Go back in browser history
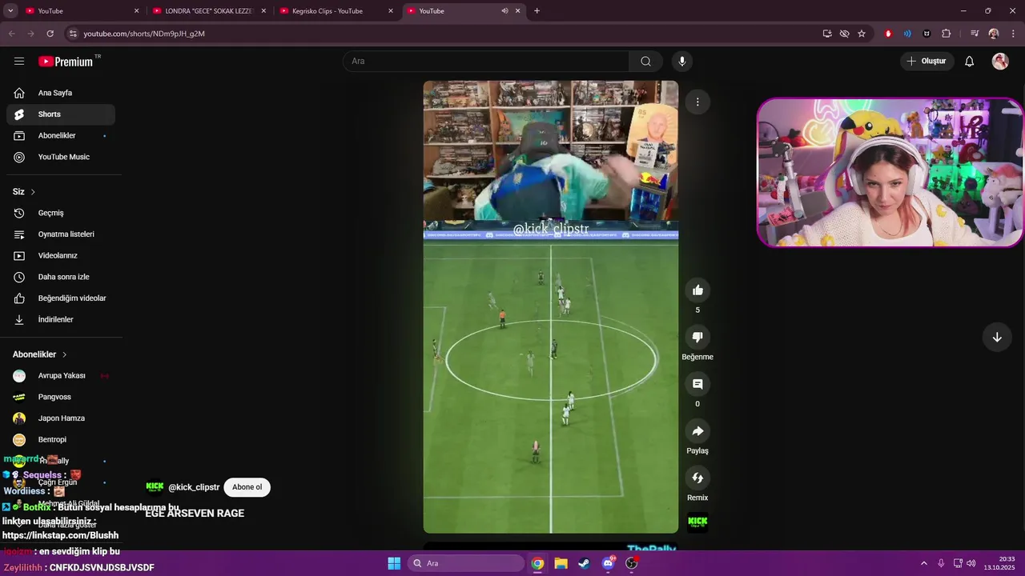1025x576 pixels. (12, 34)
